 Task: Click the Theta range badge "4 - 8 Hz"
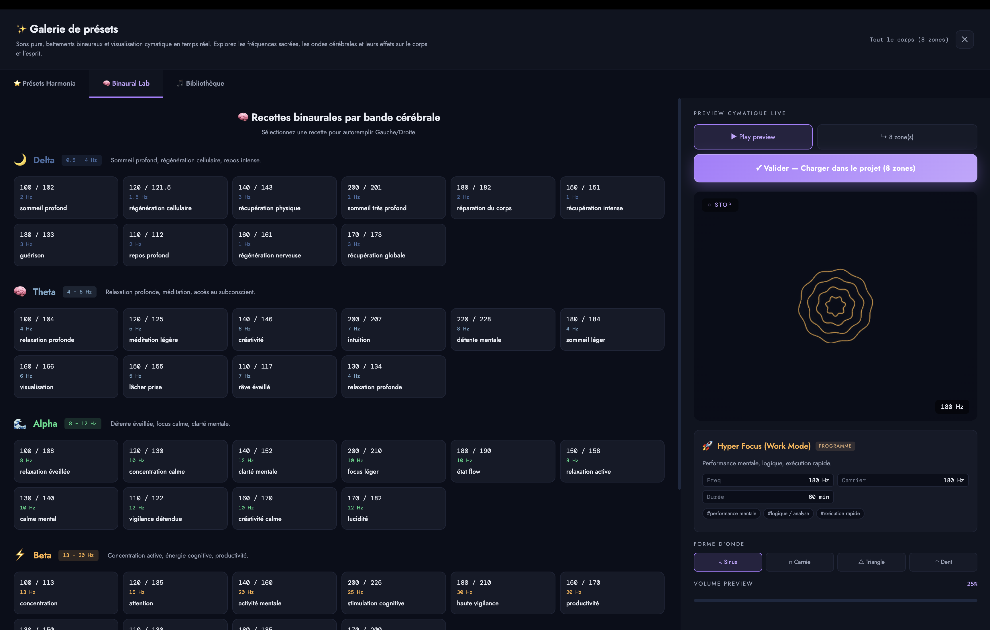(x=79, y=292)
